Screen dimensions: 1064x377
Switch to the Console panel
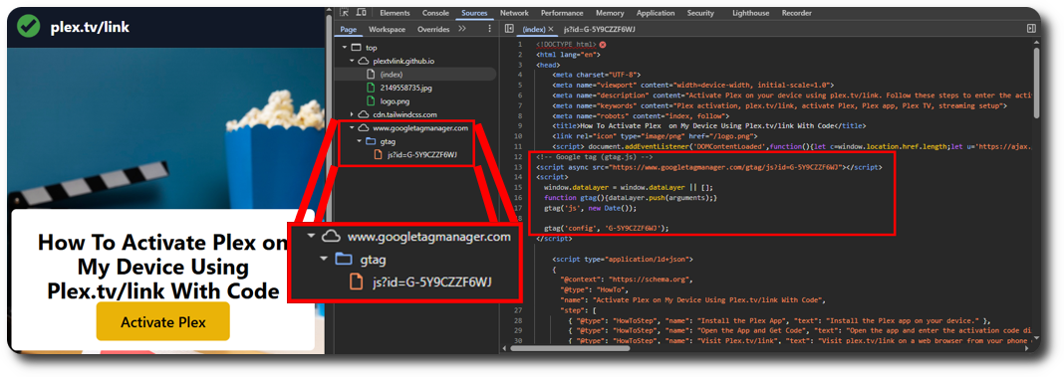(x=435, y=13)
